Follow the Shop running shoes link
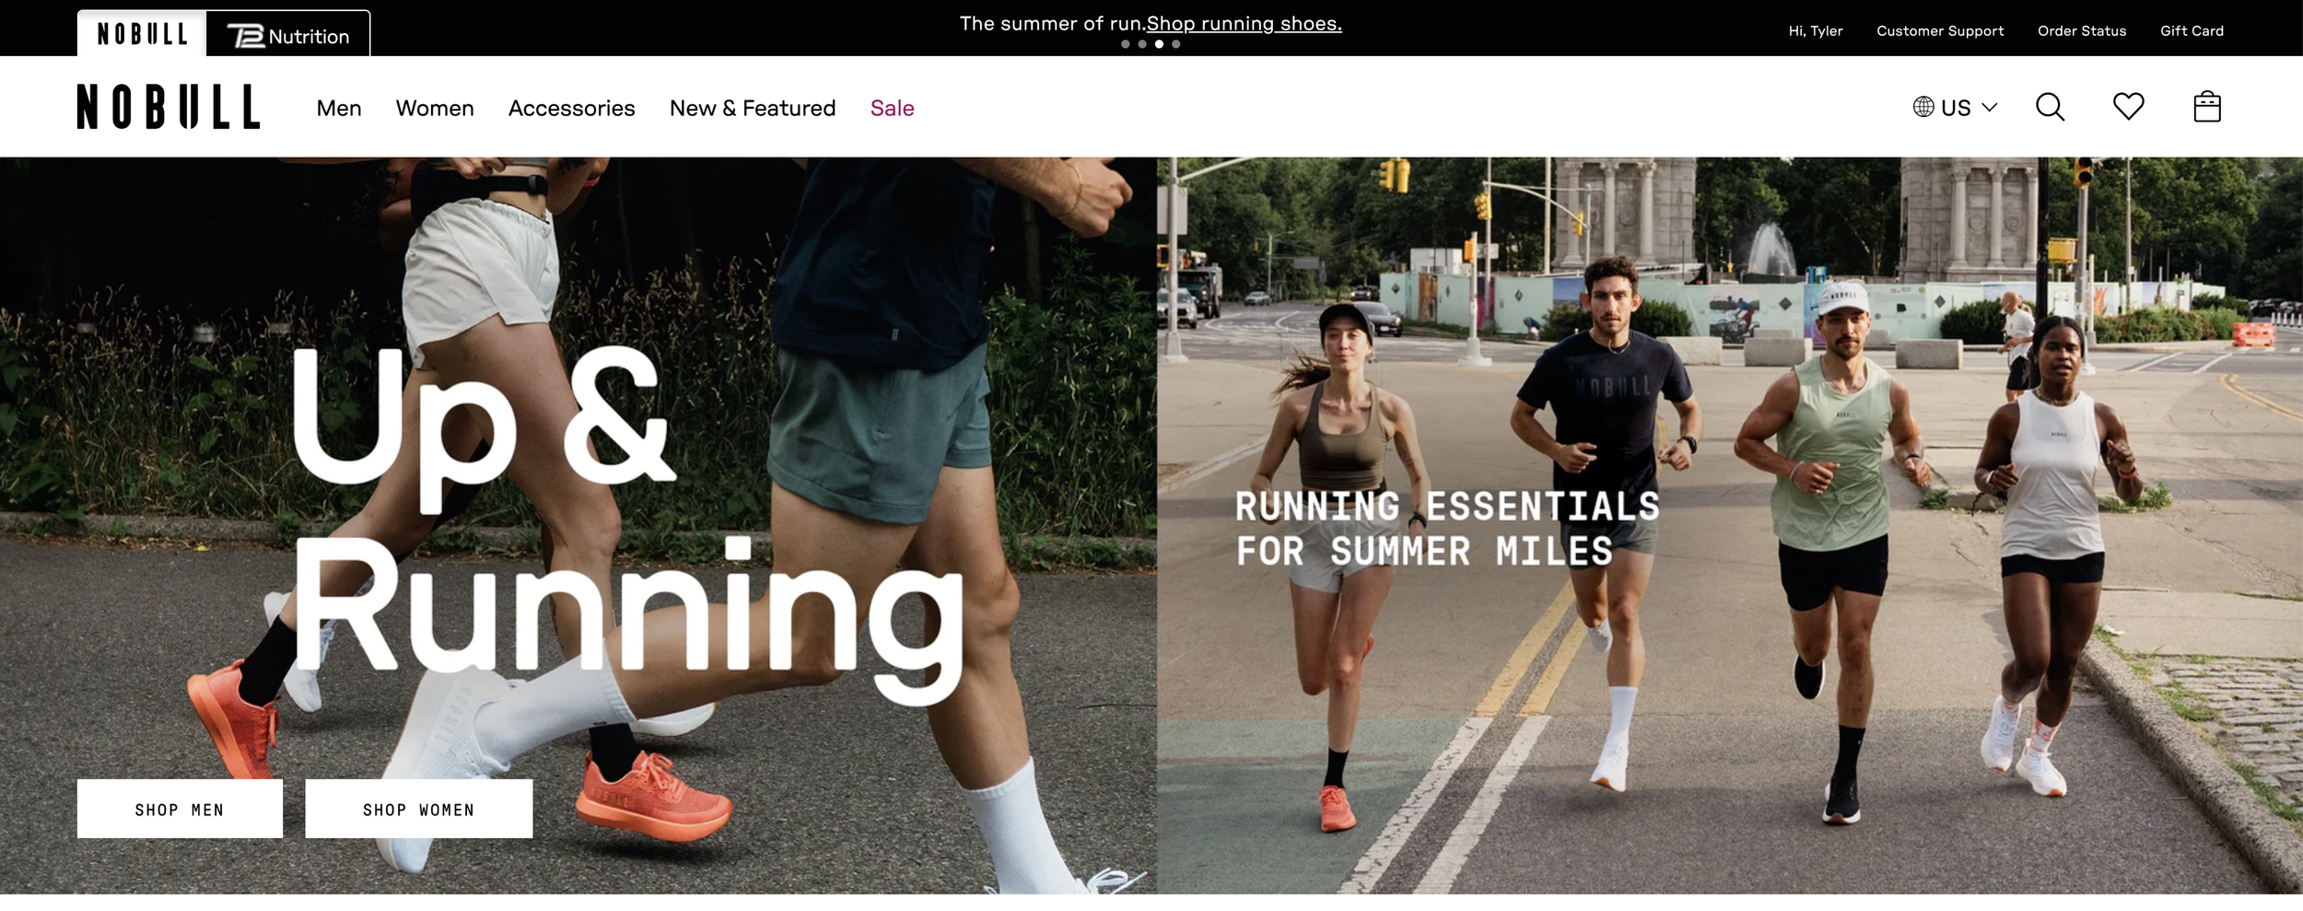 [x=1244, y=23]
